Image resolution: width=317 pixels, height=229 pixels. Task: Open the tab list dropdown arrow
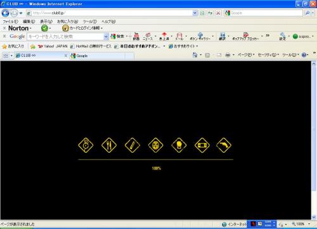click(11, 56)
